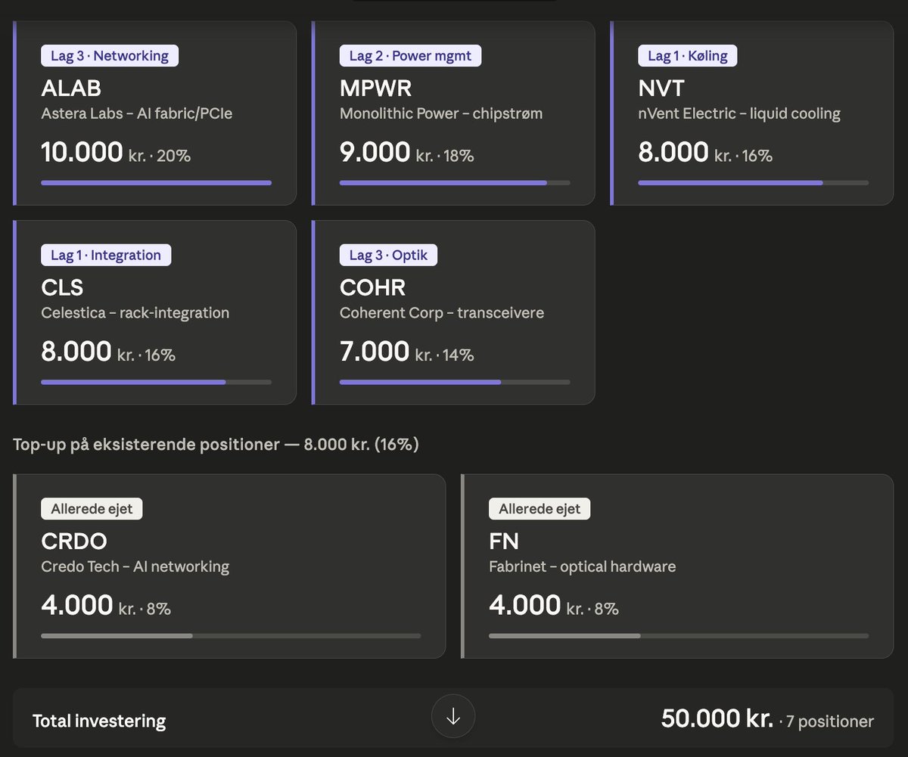The width and height of the screenshot is (908, 757).
Task: Click 'Celestica – rack-integration' description
Action: click(x=135, y=313)
